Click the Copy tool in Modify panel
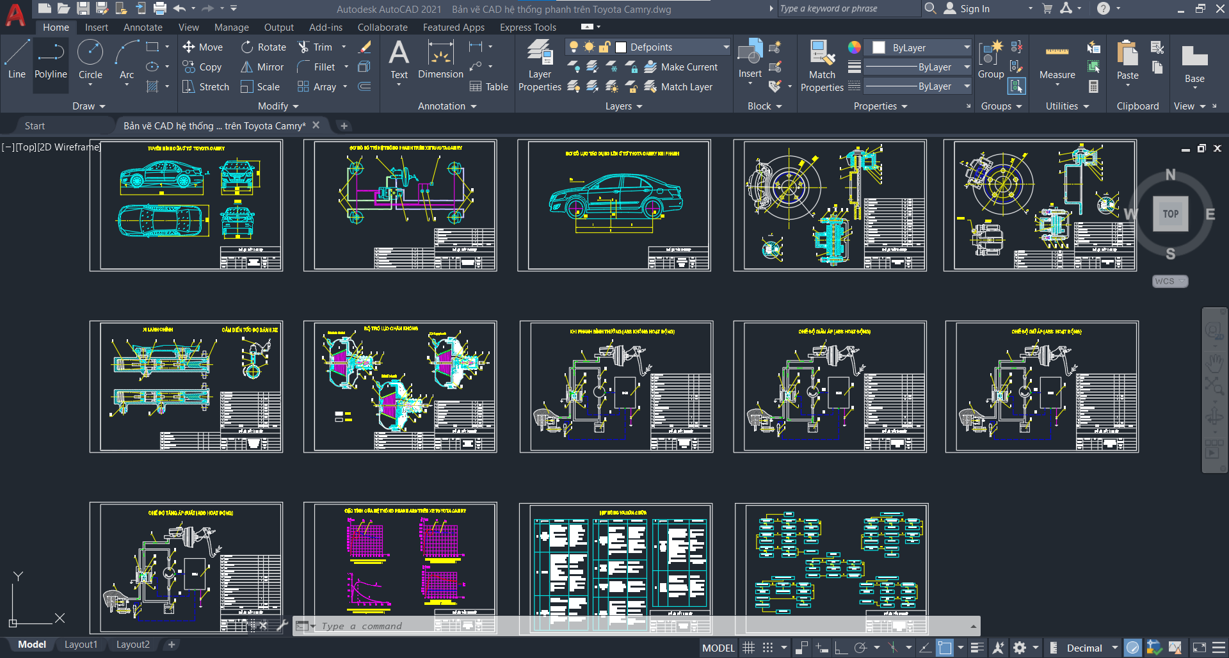The width and height of the screenshot is (1229, 658). tap(202, 67)
